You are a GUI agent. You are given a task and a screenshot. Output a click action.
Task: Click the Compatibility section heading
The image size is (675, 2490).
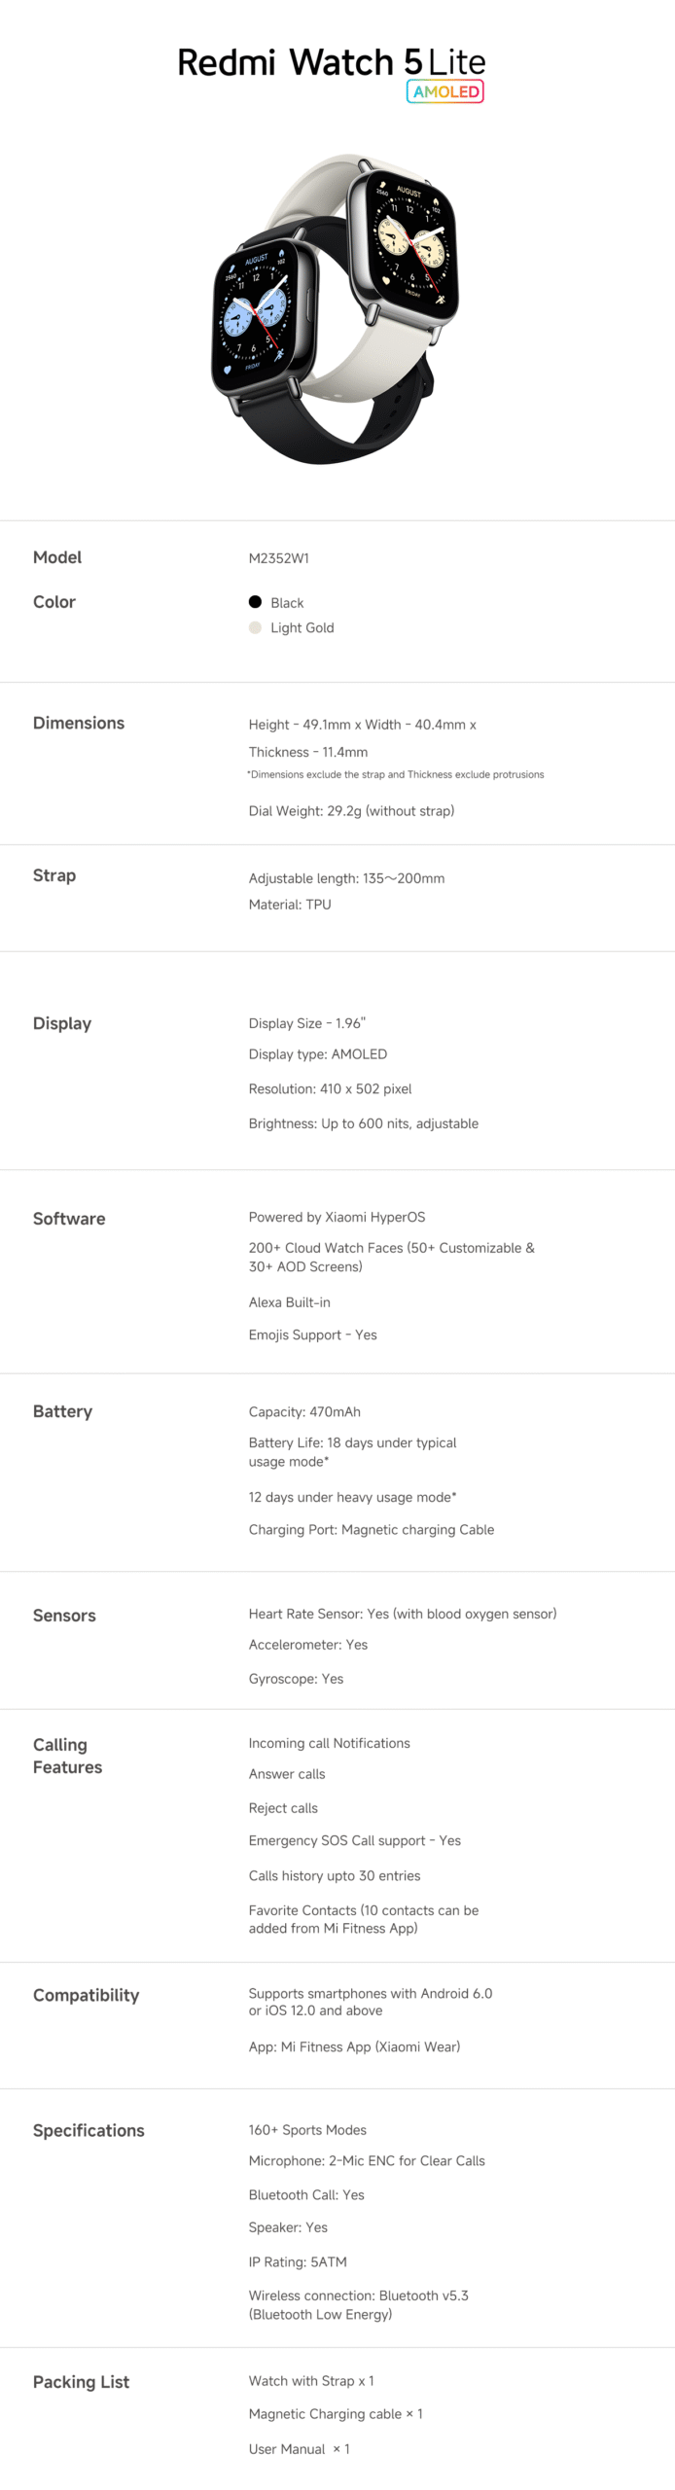pos(86,1995)
